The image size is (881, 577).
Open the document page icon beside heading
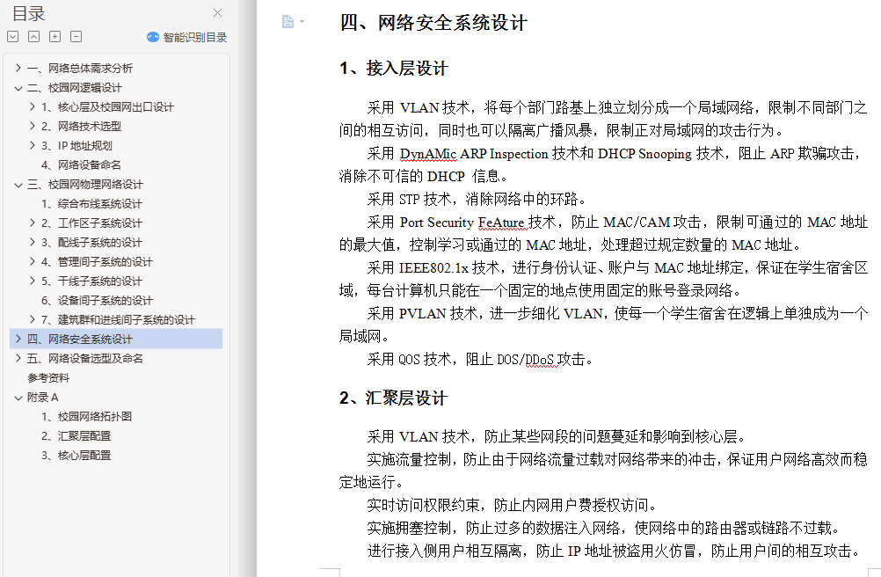point(288,22)
